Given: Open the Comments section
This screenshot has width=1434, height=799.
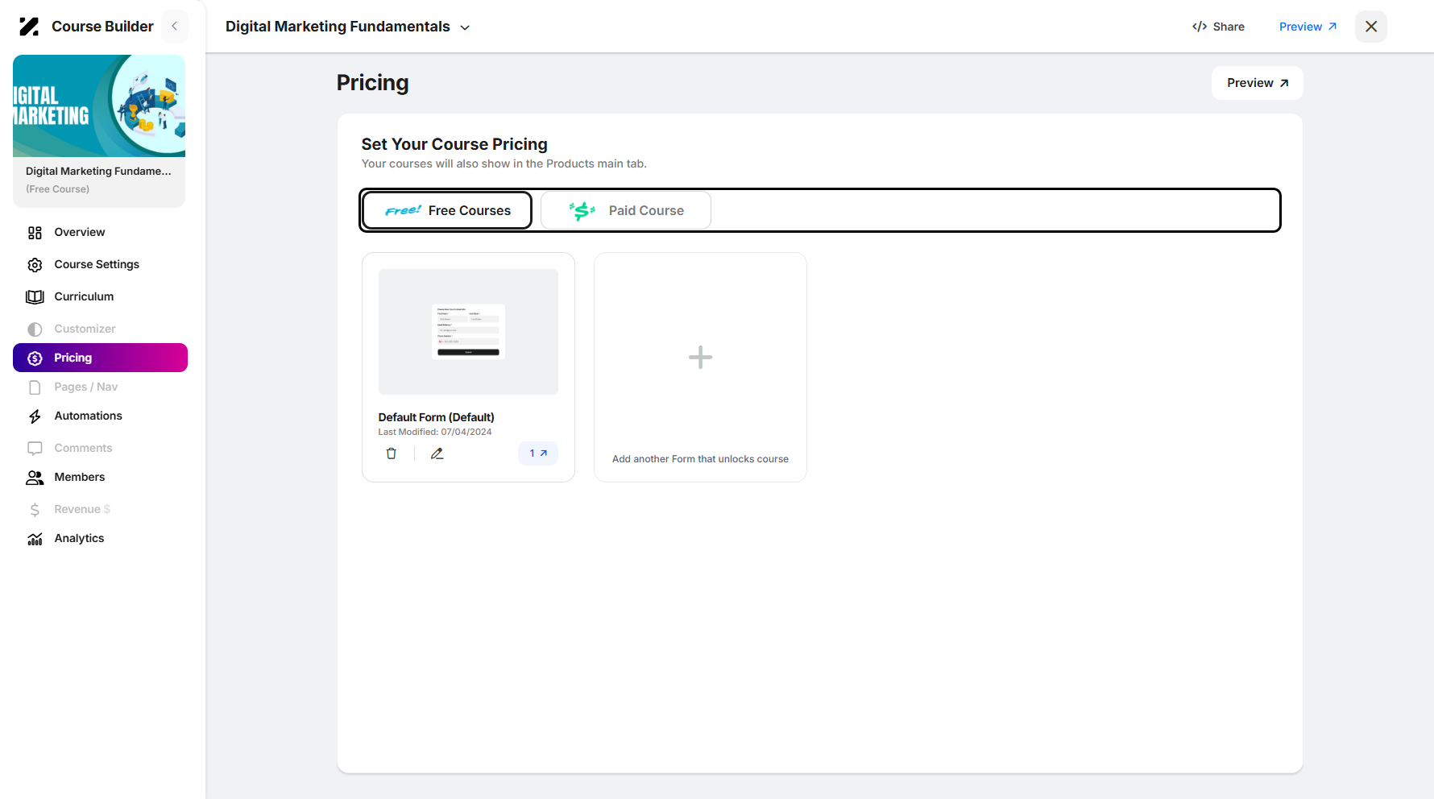Looking at the screenshot, I should [x=100, y=448].
